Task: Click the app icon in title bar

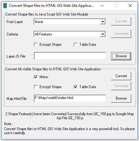Action: pyautogui.click(x=5, y=6)
